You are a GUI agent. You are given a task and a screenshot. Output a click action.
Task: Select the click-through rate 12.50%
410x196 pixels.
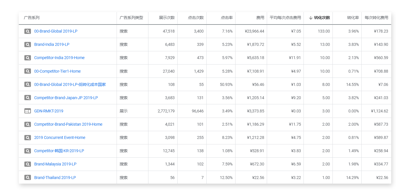tap(226, 178)
